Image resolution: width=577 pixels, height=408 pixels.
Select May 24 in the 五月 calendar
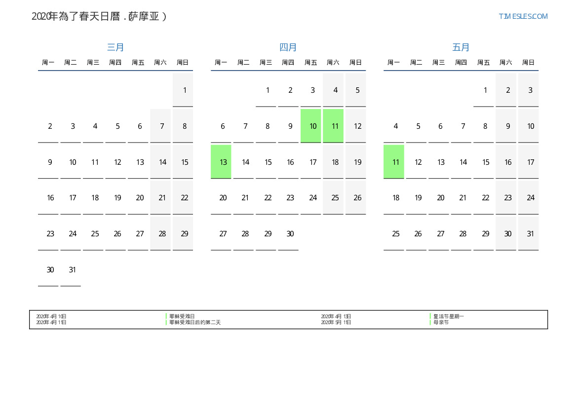tap(529, 197)
